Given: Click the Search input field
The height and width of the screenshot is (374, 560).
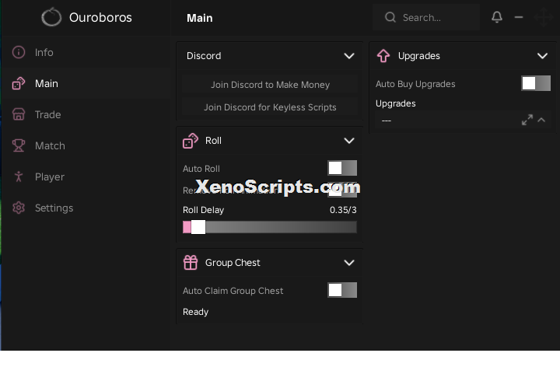Looking at the screenshot, I should [x=426, y=17].
